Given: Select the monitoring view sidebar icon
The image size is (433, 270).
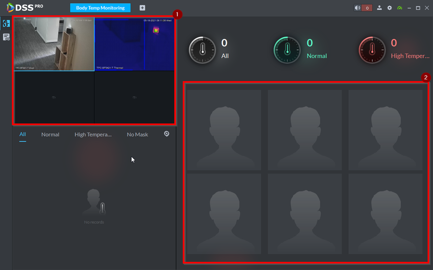Looking at the screenshot, I should point(6,24).
